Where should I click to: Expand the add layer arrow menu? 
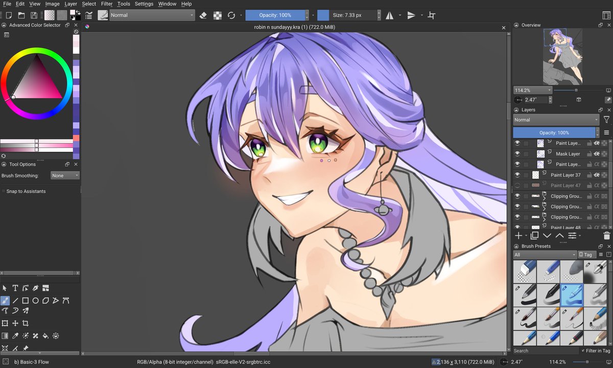[x=527, y=236]
